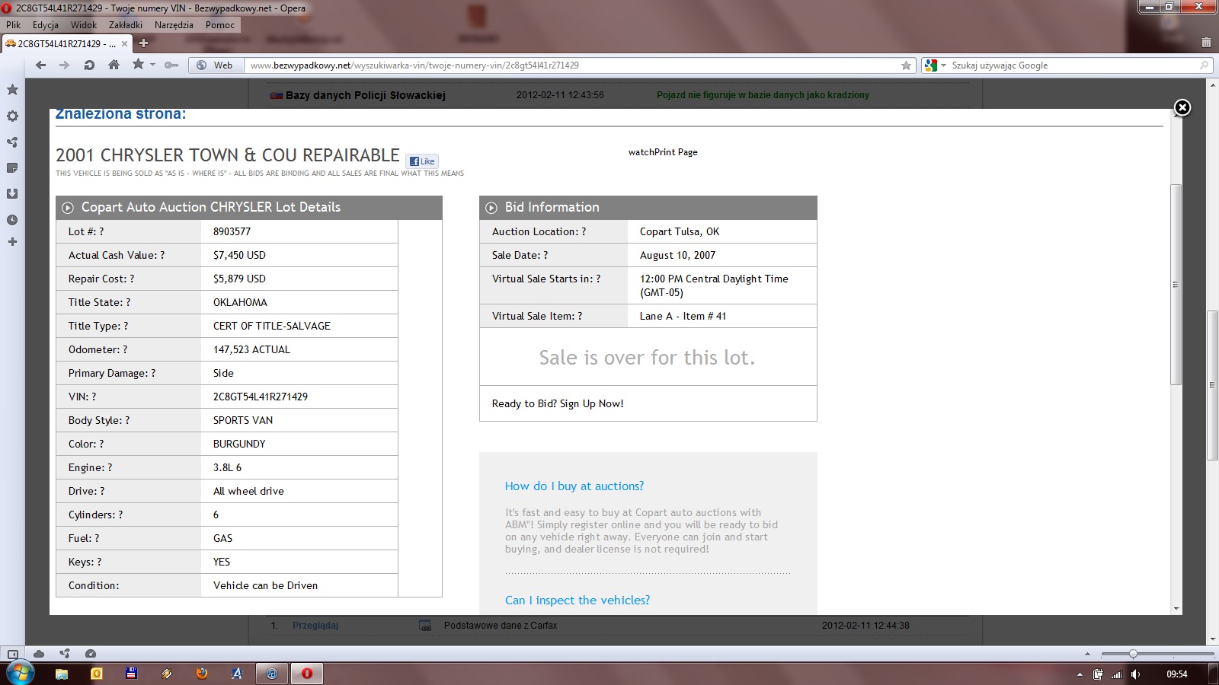Screen dimensions: 1219x685
Task: Open the How do I buy at auctions? link
Action: pos(574,486)
